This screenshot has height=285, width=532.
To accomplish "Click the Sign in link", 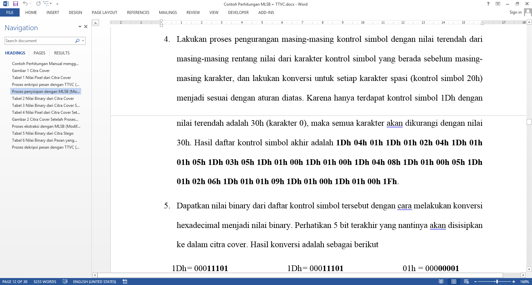I will pyautogui.click(x=515, y=12).
